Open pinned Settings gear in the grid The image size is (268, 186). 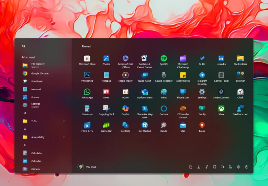pos(202,94)
